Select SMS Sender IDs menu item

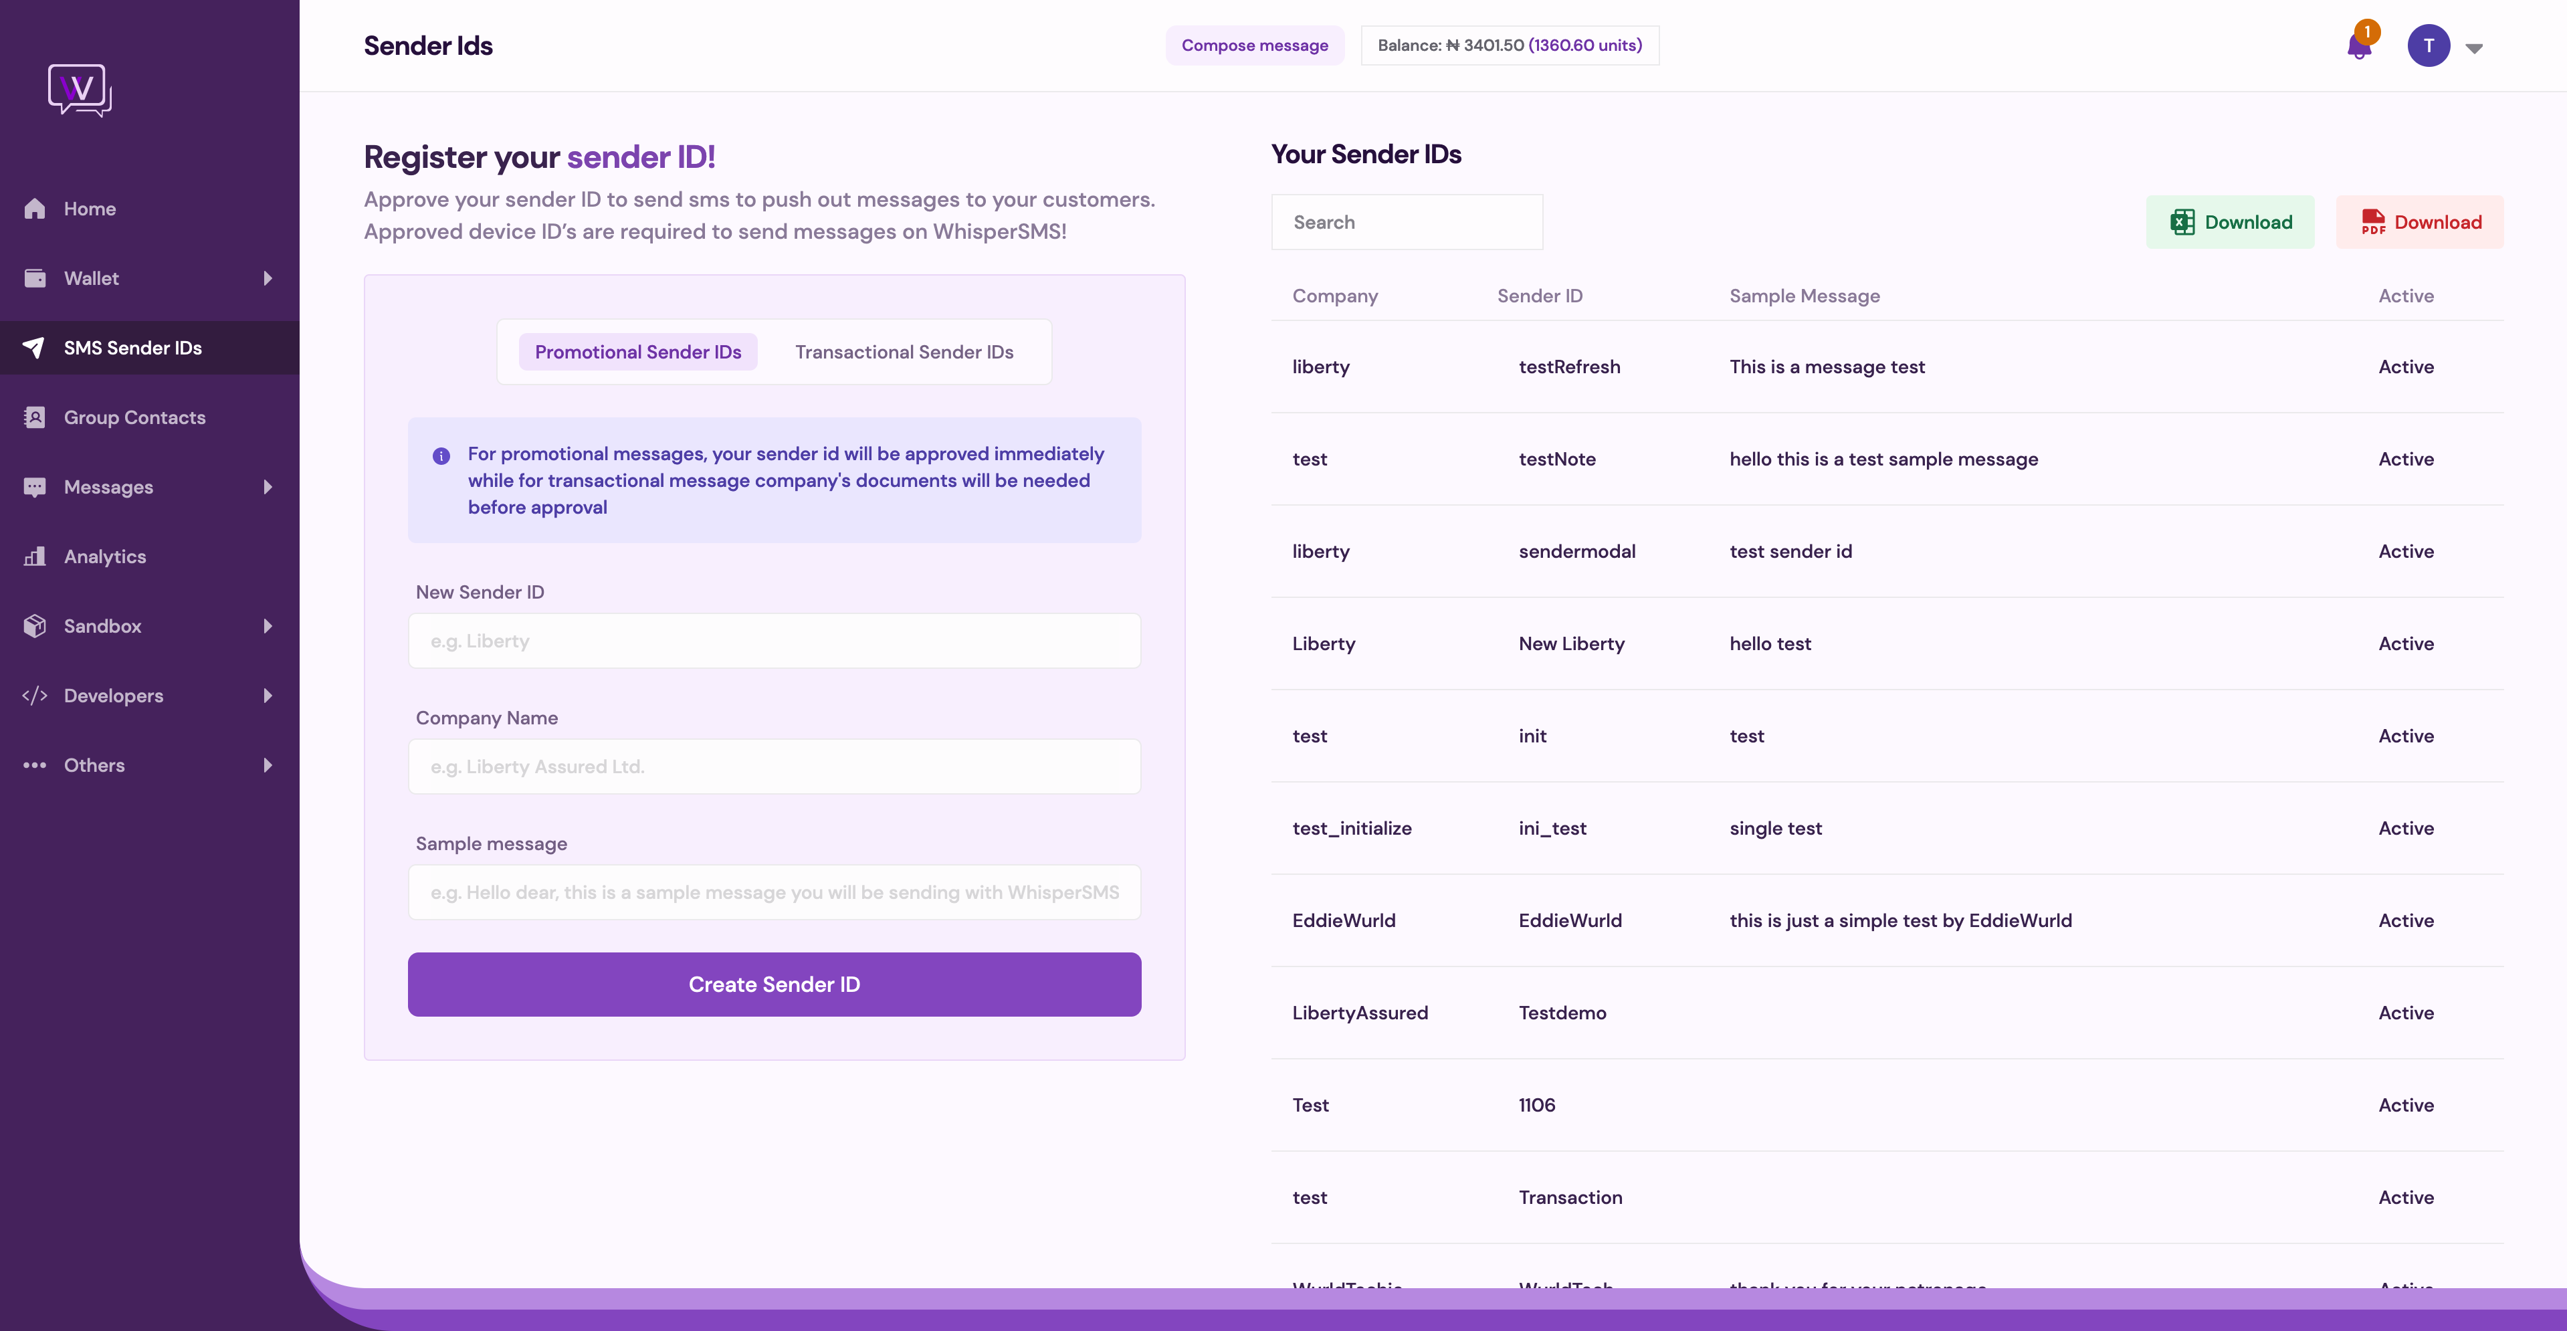[149, 348]
